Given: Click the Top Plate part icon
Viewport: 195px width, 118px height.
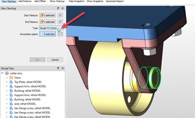Looking at the screenshot, I should [x=11, y=82].
